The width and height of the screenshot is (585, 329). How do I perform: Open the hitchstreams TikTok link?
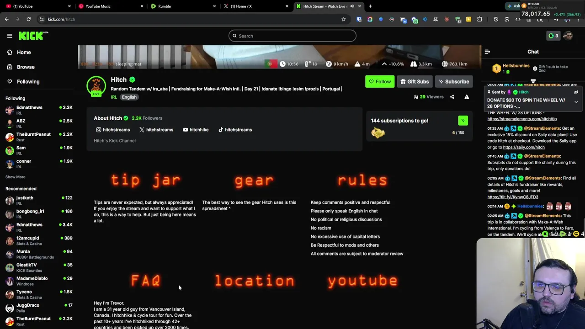235,130
